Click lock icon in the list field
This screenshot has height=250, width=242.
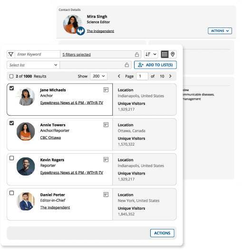point(127,65)
